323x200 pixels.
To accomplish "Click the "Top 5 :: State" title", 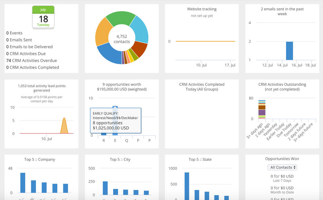I will point(200,159).
